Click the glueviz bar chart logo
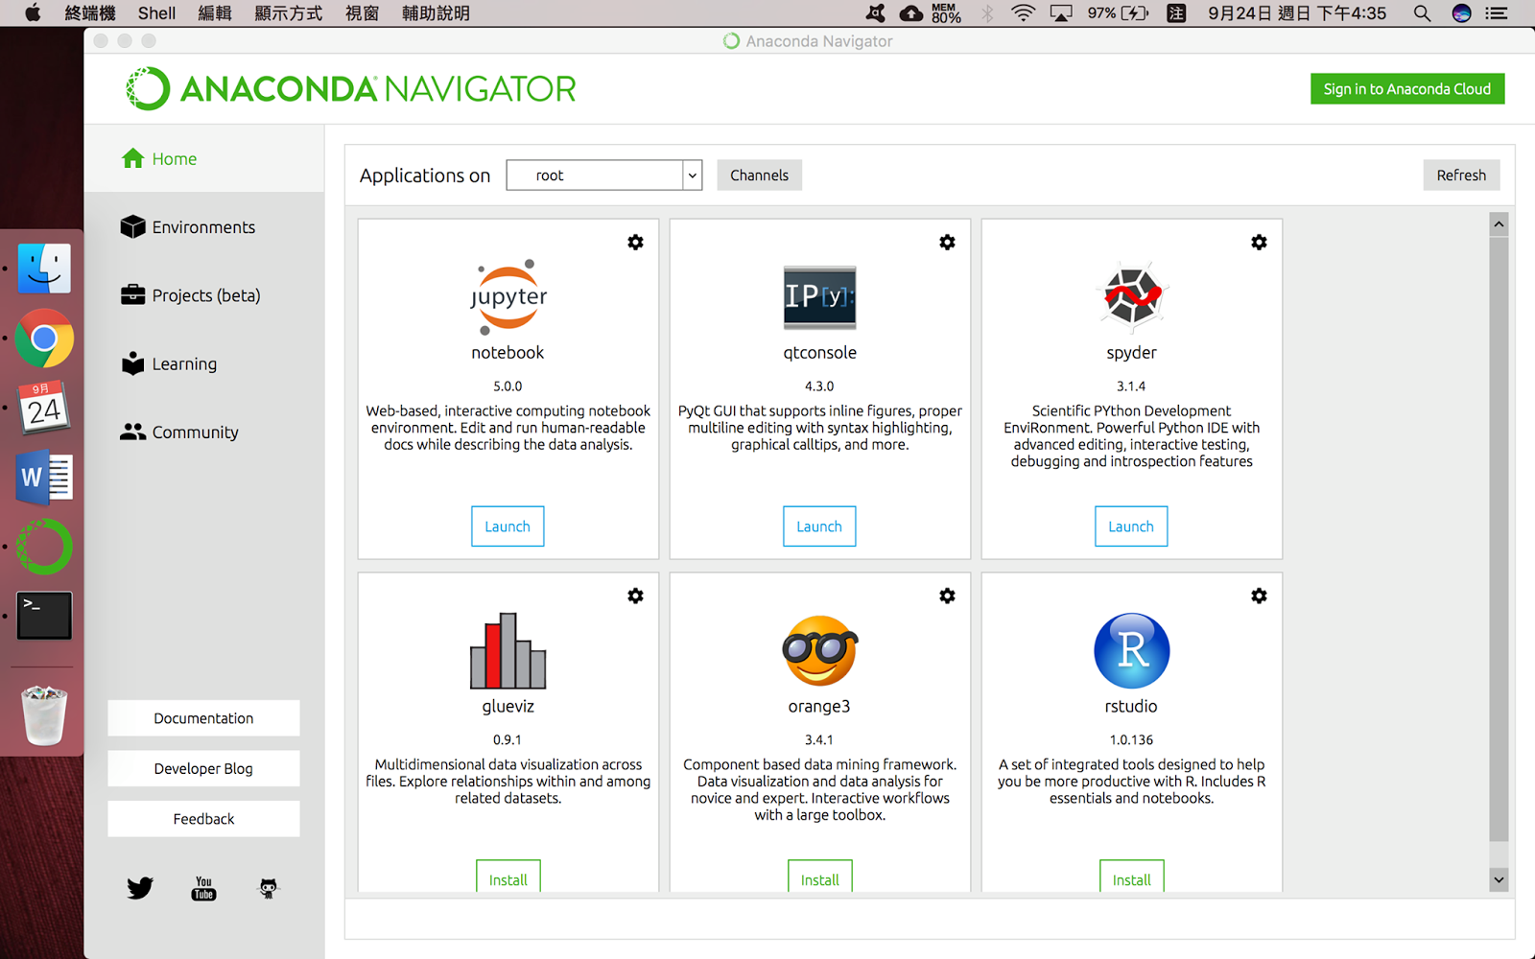The width and height of the screenshot is (1535, 959). (x=508, y=650)
